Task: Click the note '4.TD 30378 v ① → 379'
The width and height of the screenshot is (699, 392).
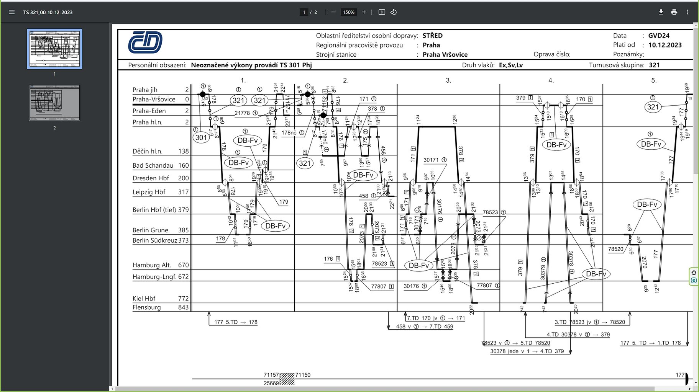Action: tap(578, 334)
